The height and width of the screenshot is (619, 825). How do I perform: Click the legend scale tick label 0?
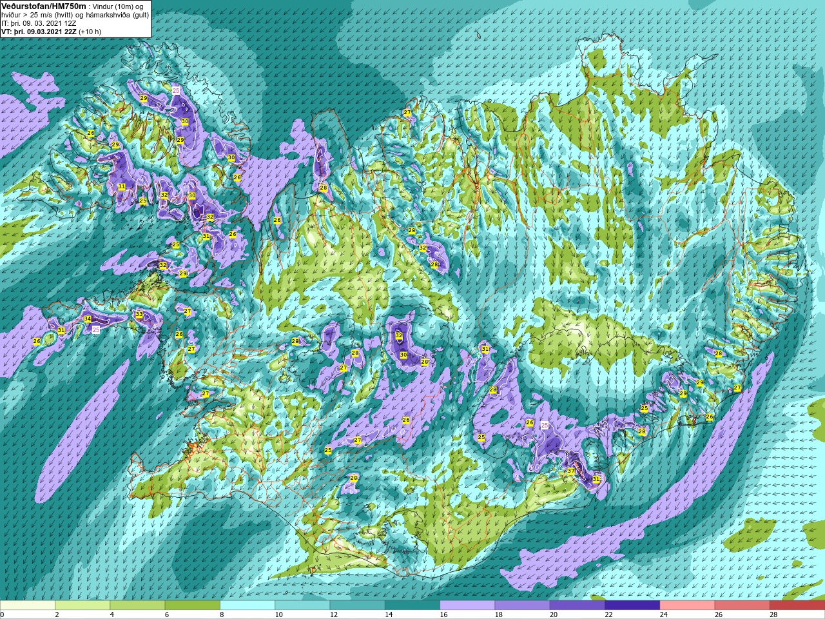click(3, 614)
